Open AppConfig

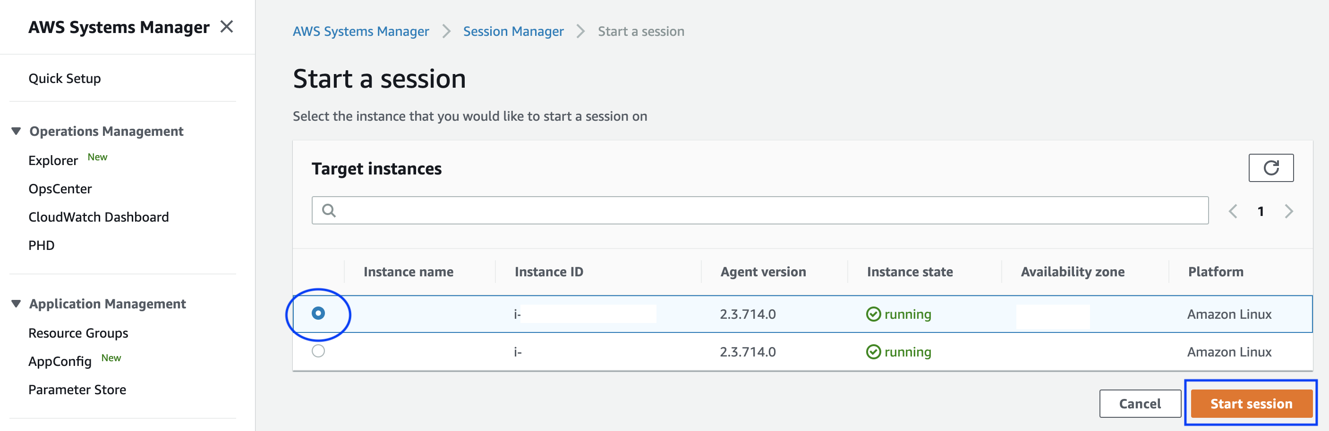coord(60,362)
